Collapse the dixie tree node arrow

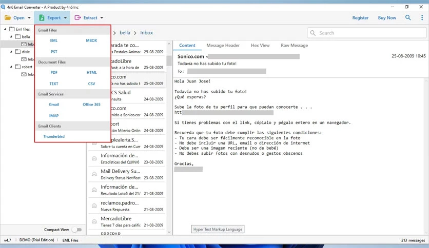coord(11,52)
